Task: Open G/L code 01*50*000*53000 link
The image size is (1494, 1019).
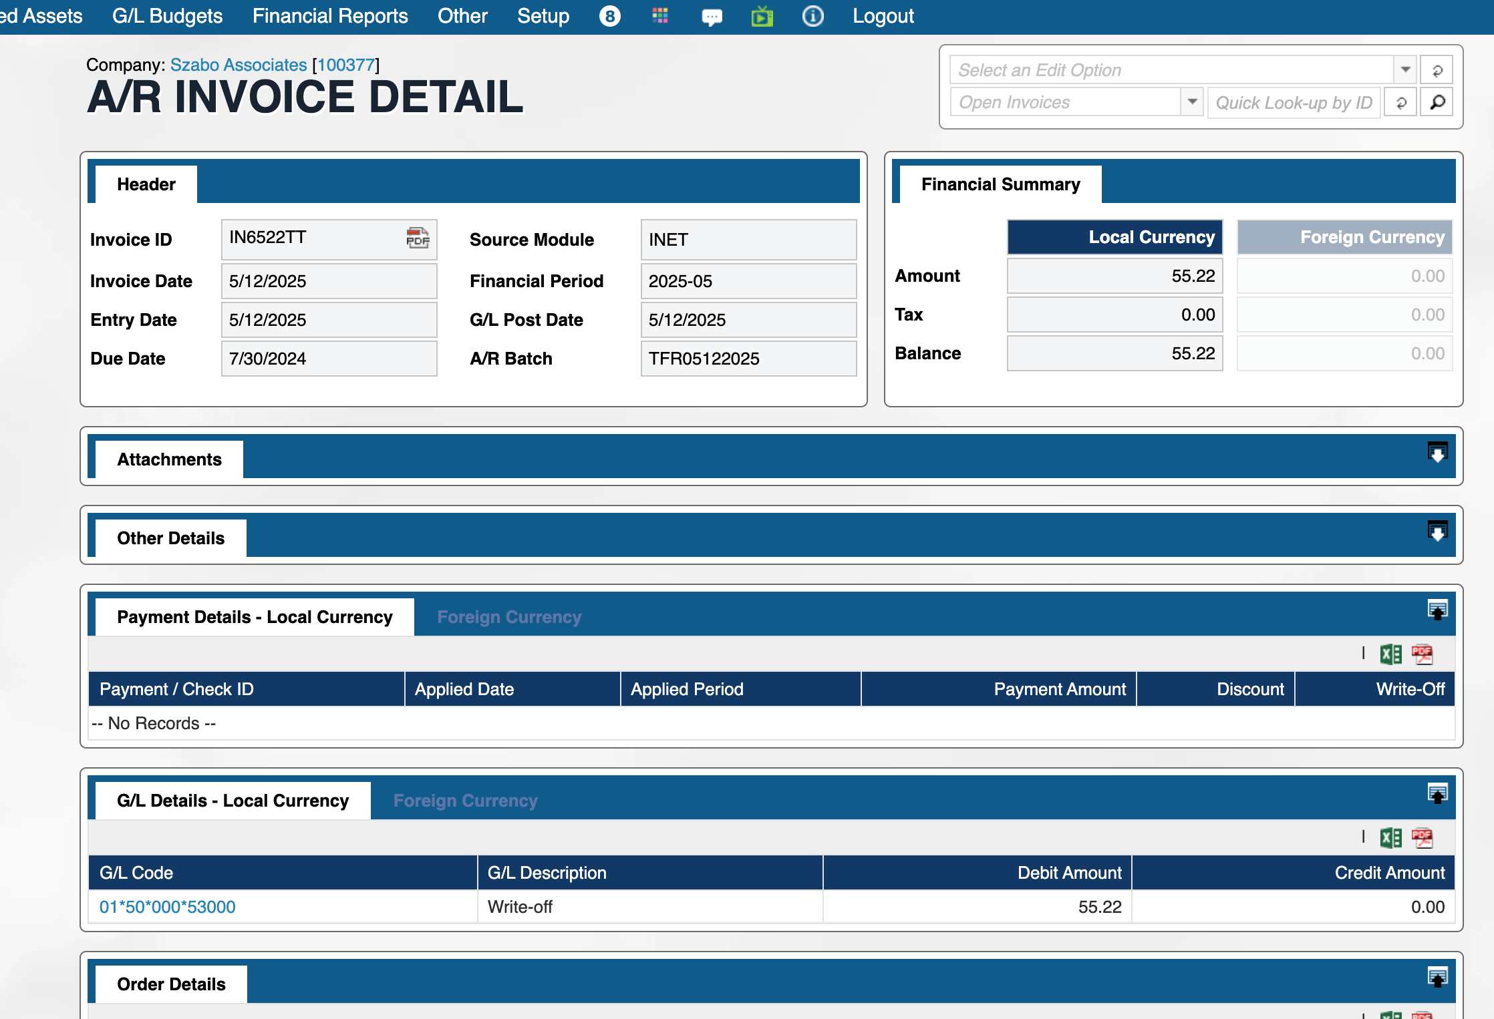Action: 167,907
